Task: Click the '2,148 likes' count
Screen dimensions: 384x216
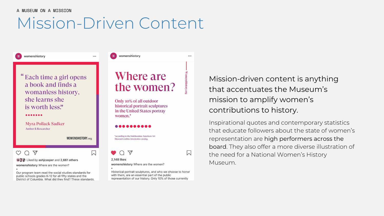Action: [x=119, y=159]
